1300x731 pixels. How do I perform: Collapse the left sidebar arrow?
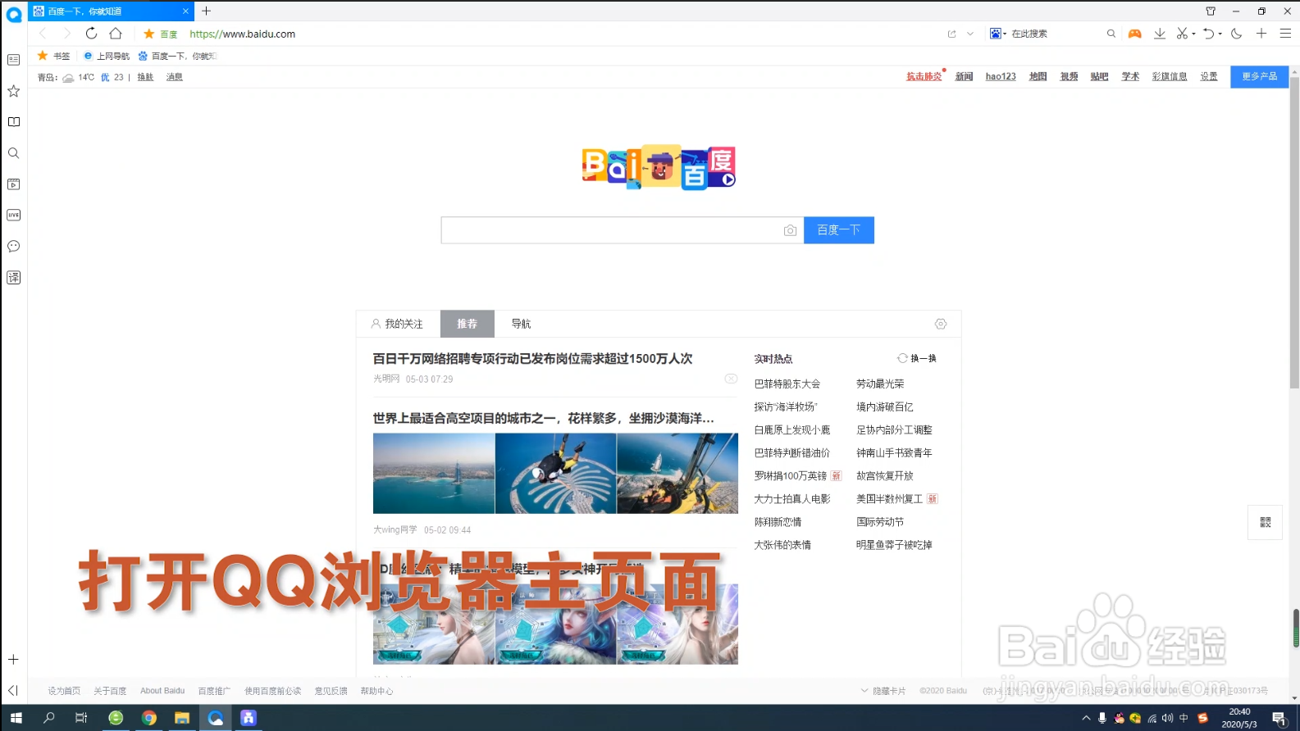(13, 691)
